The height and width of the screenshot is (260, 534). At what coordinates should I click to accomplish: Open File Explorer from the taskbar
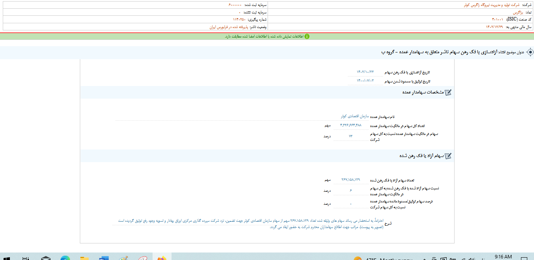point(84,257)
